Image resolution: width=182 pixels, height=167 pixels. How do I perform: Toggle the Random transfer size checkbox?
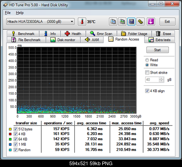tap(15, 150)
